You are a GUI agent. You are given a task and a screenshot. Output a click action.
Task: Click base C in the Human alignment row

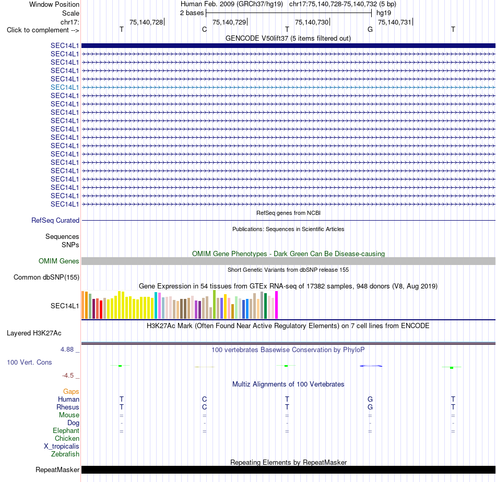point(204,399)
